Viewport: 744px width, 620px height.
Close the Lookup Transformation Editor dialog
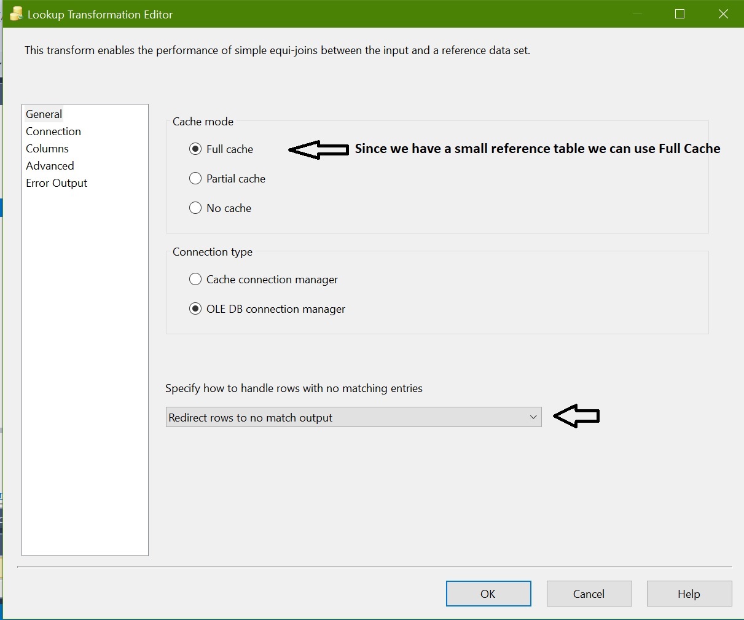tap(723, 14)
